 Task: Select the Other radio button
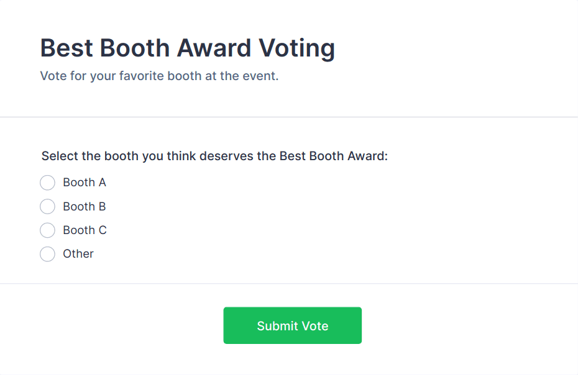47,254
